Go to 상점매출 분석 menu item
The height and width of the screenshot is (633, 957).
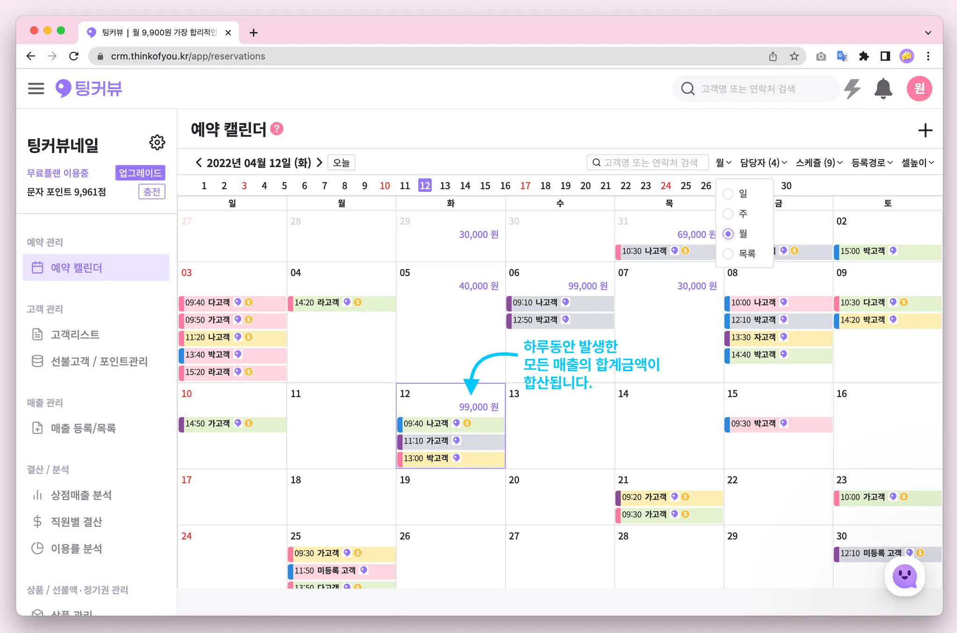[81, 495]
